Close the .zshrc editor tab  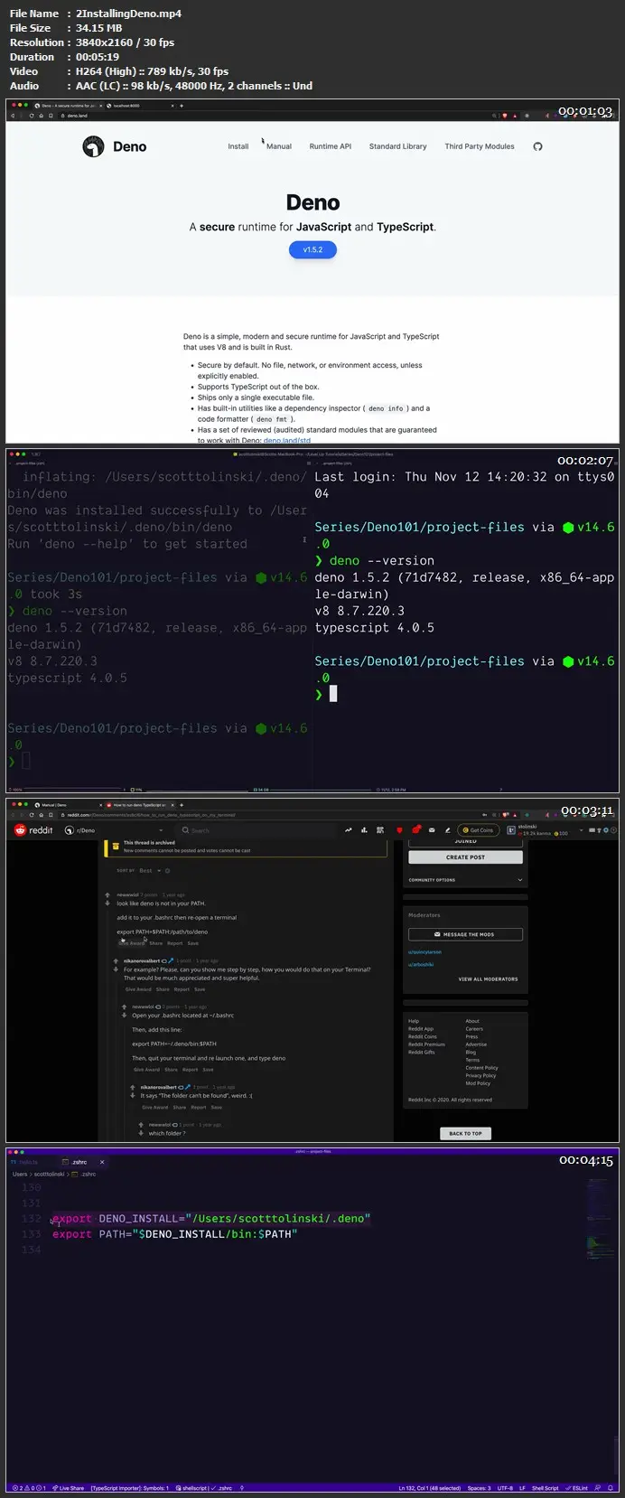point(101,1163)
